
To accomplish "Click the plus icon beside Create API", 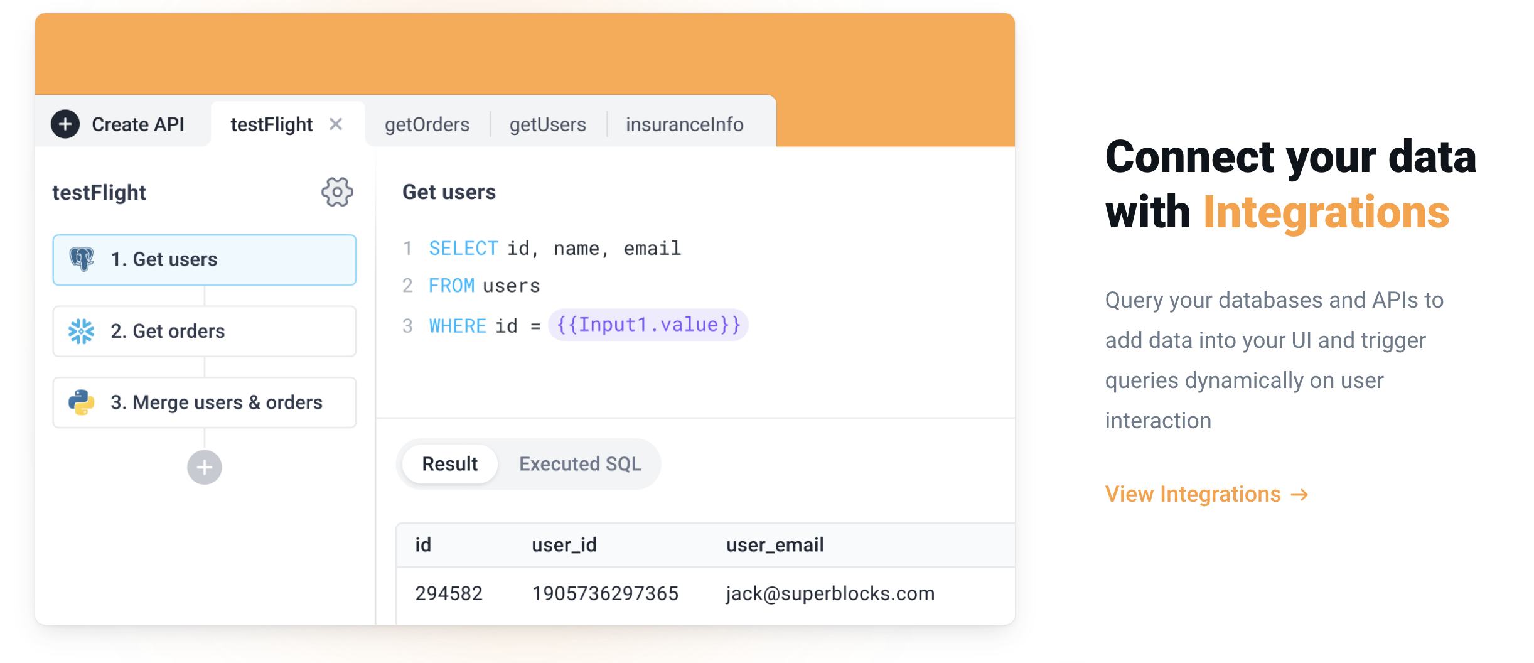I will [x=65, y=124].
